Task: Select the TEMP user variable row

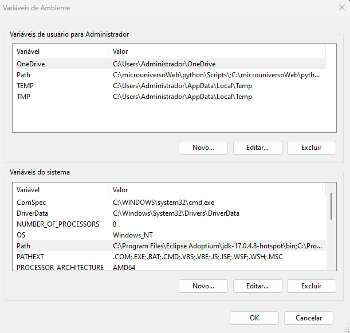Action: click(x=171, y=86)
